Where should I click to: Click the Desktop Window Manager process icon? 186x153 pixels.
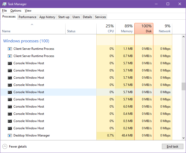click(x=10, y=135)
